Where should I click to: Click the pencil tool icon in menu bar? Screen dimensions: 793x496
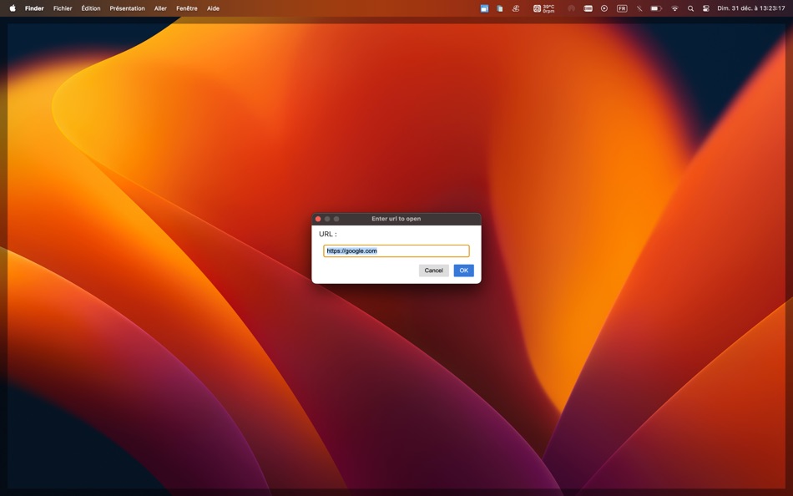pos(639,8)
